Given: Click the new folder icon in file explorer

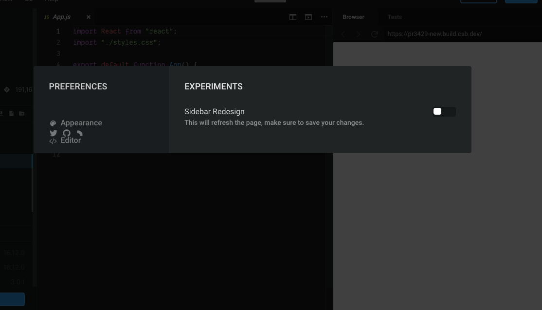Looking at the screenshot, I should pos(22,113).
